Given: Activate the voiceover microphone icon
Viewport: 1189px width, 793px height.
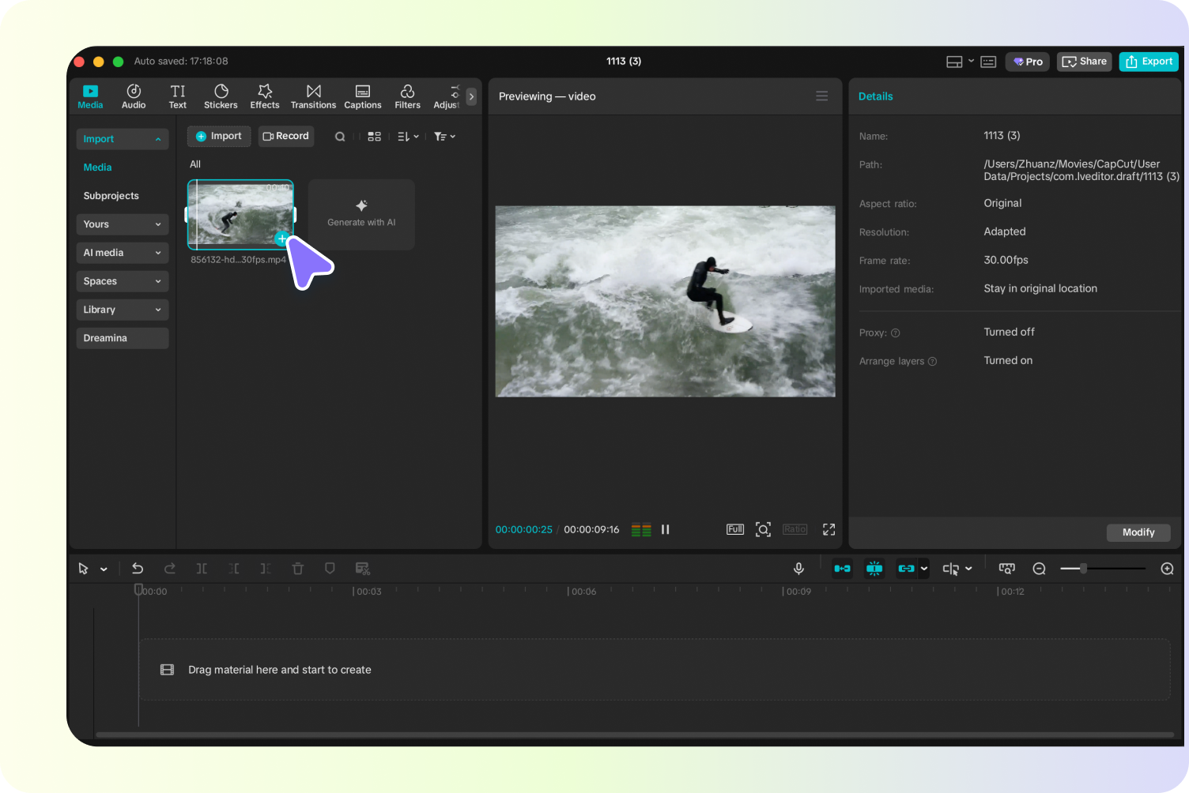Looking at the screenshot, I should (x=798, y=568).
